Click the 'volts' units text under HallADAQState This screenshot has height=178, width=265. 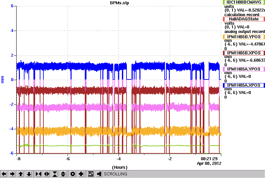click(229, 23)
